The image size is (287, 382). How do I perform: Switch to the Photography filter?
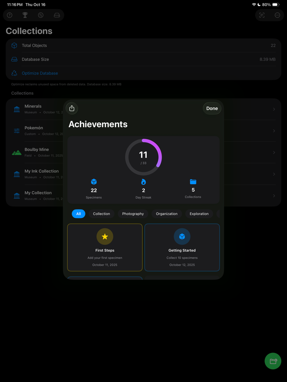click(133, 214)
